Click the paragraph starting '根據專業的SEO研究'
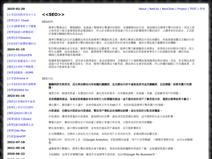212x159 pixels. click(122, 64)
